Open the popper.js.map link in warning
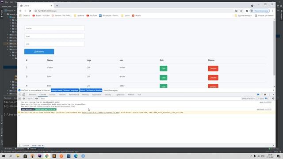 (100, 113)
